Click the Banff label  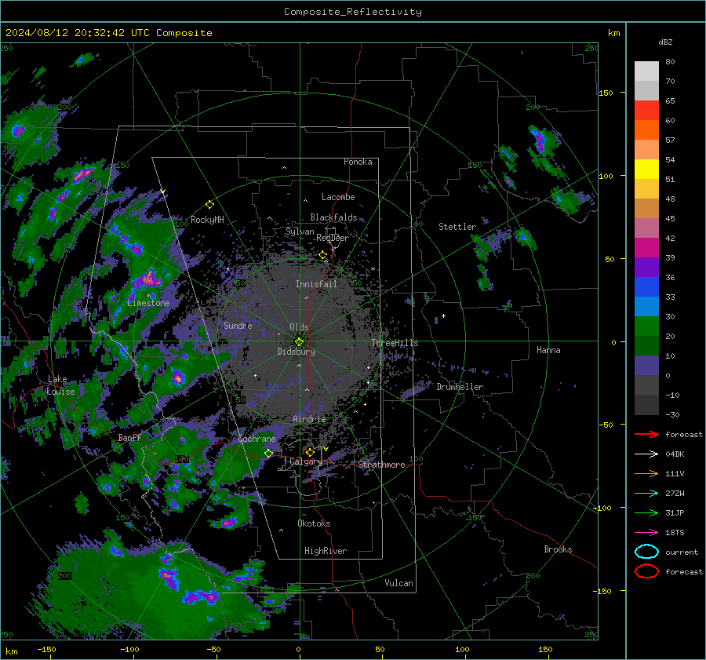(x=129, y=437)
